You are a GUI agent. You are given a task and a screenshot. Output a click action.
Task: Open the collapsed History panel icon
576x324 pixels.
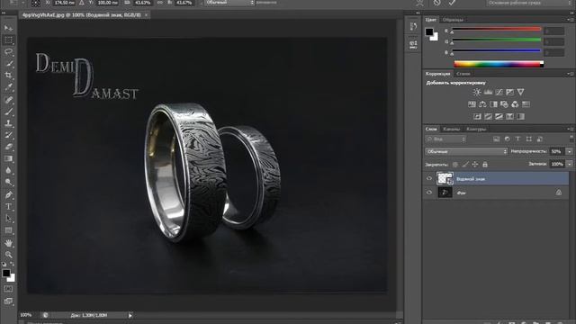(x=413, y=26)
